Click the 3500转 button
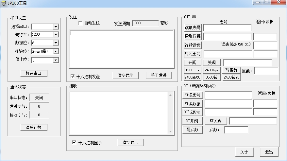Viewport: 287px width, 161px height. 212,77
